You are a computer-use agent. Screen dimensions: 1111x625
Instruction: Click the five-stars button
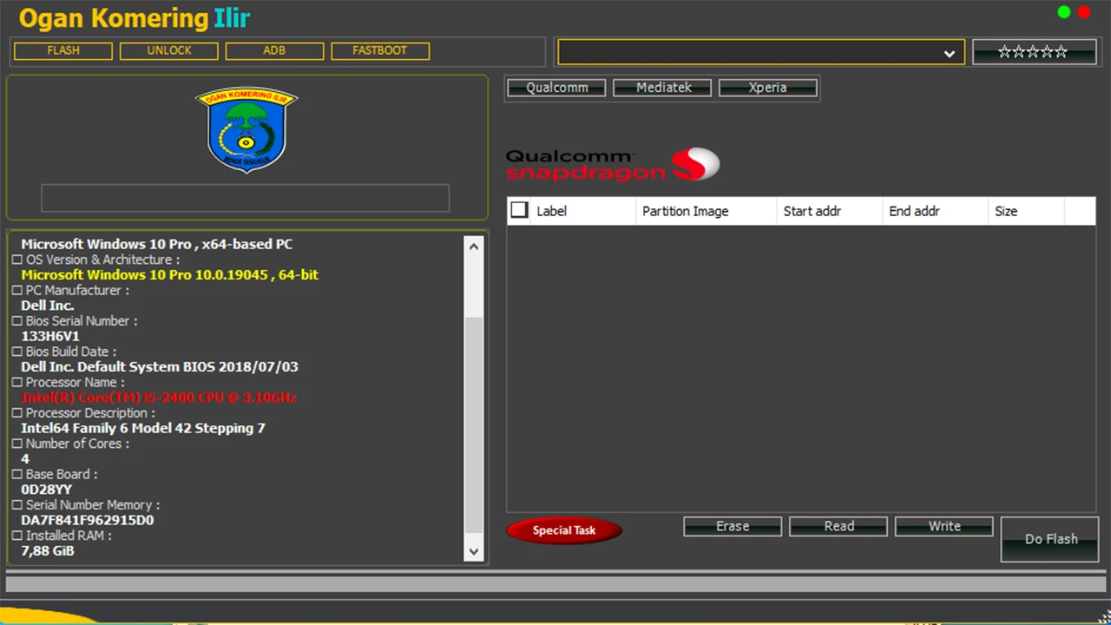pyautogui.click(x=1034, y=52)
